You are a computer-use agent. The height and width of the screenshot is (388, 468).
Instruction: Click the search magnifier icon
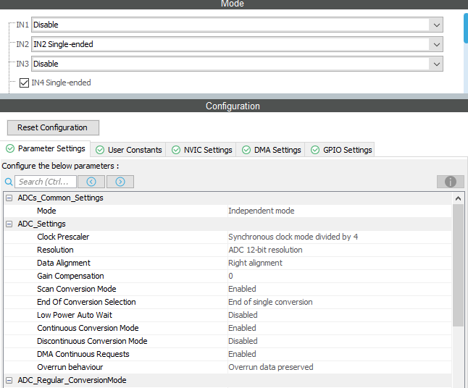tap(9, 182)
